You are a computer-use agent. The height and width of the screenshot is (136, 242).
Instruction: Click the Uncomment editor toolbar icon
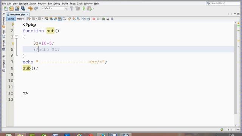(108, 19)
